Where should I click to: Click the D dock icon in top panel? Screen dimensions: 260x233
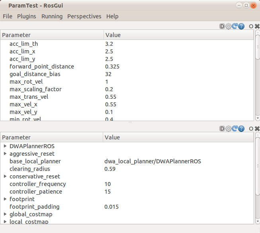pos(222,26)
